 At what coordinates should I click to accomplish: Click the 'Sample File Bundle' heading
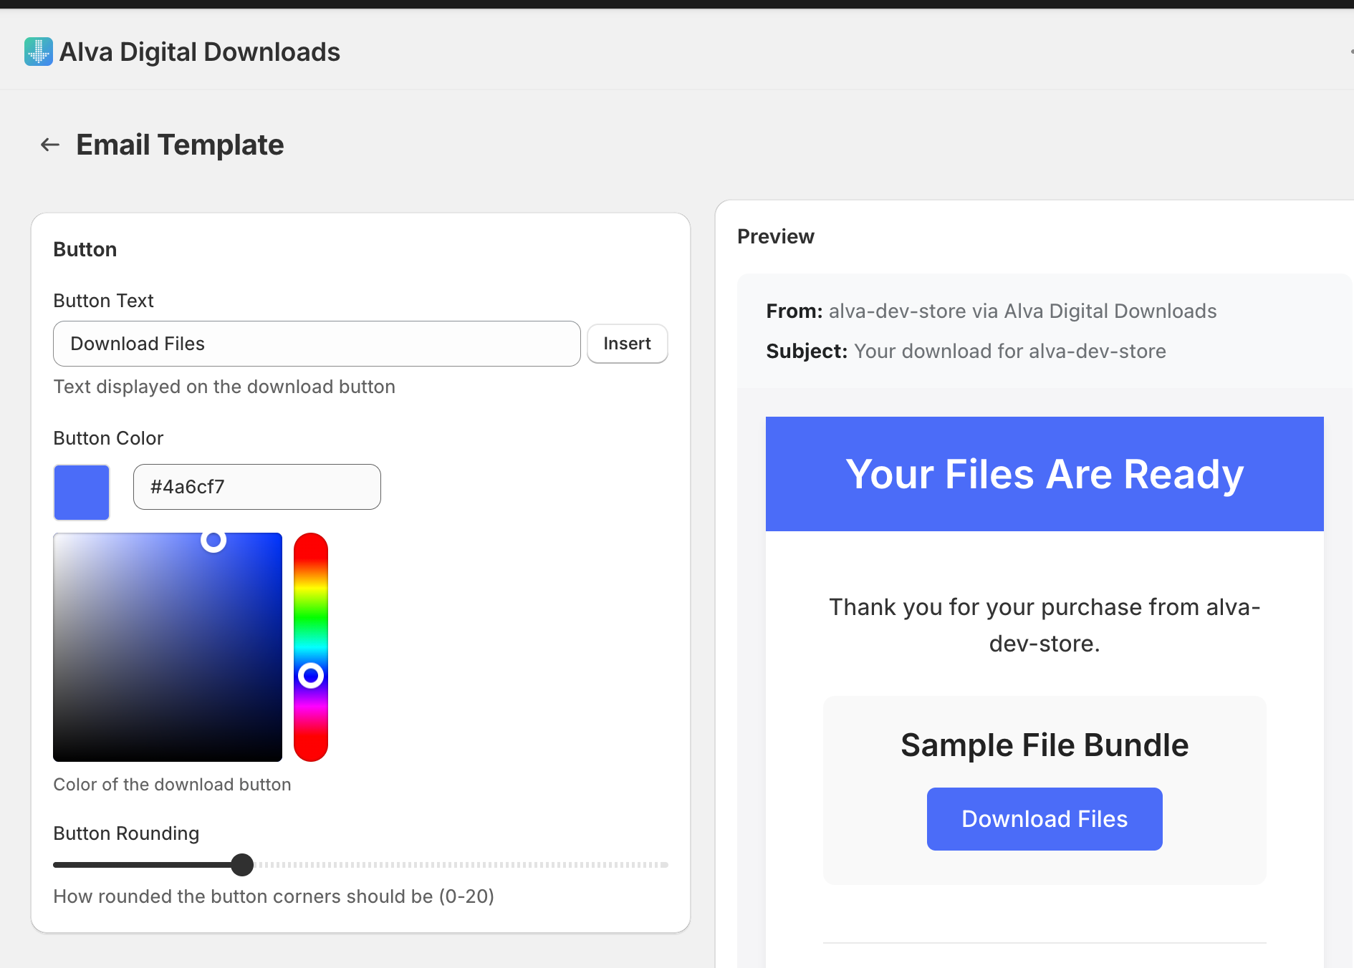tap(1045, 745)
